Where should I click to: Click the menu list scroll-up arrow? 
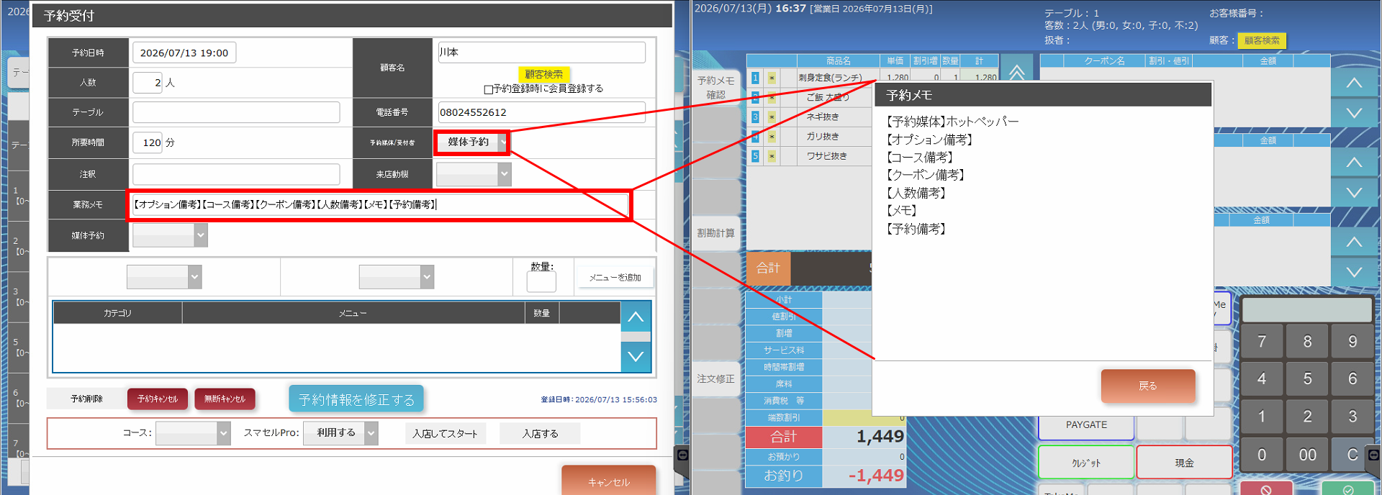click(636, 317)
